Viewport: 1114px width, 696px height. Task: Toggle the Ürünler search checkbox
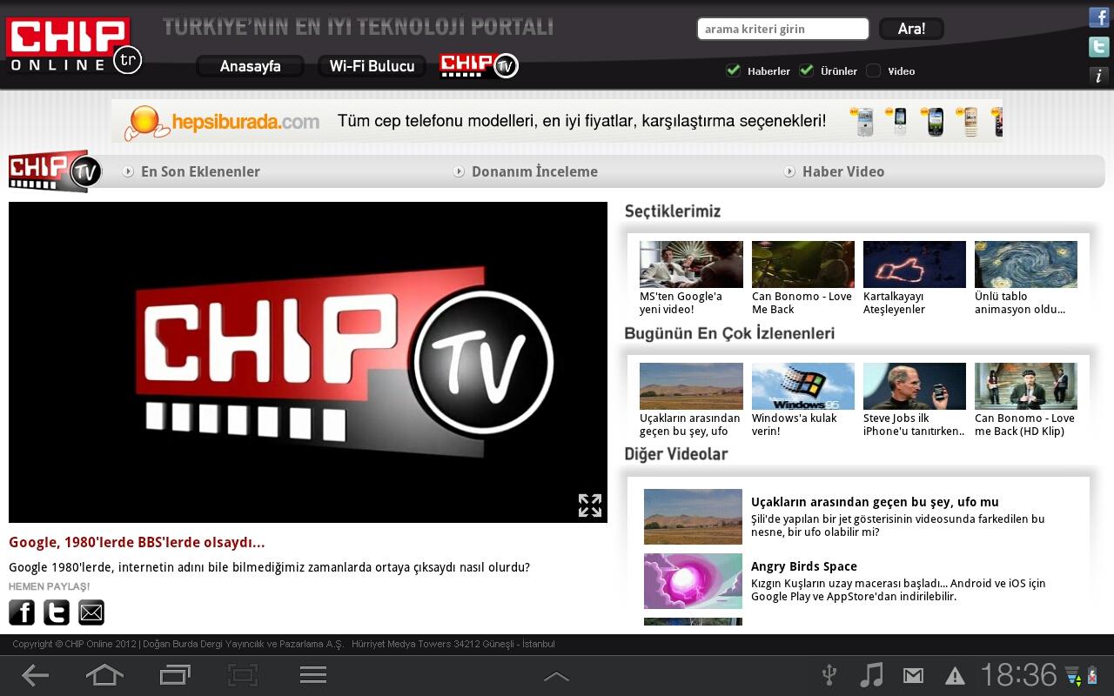point(807,70)
